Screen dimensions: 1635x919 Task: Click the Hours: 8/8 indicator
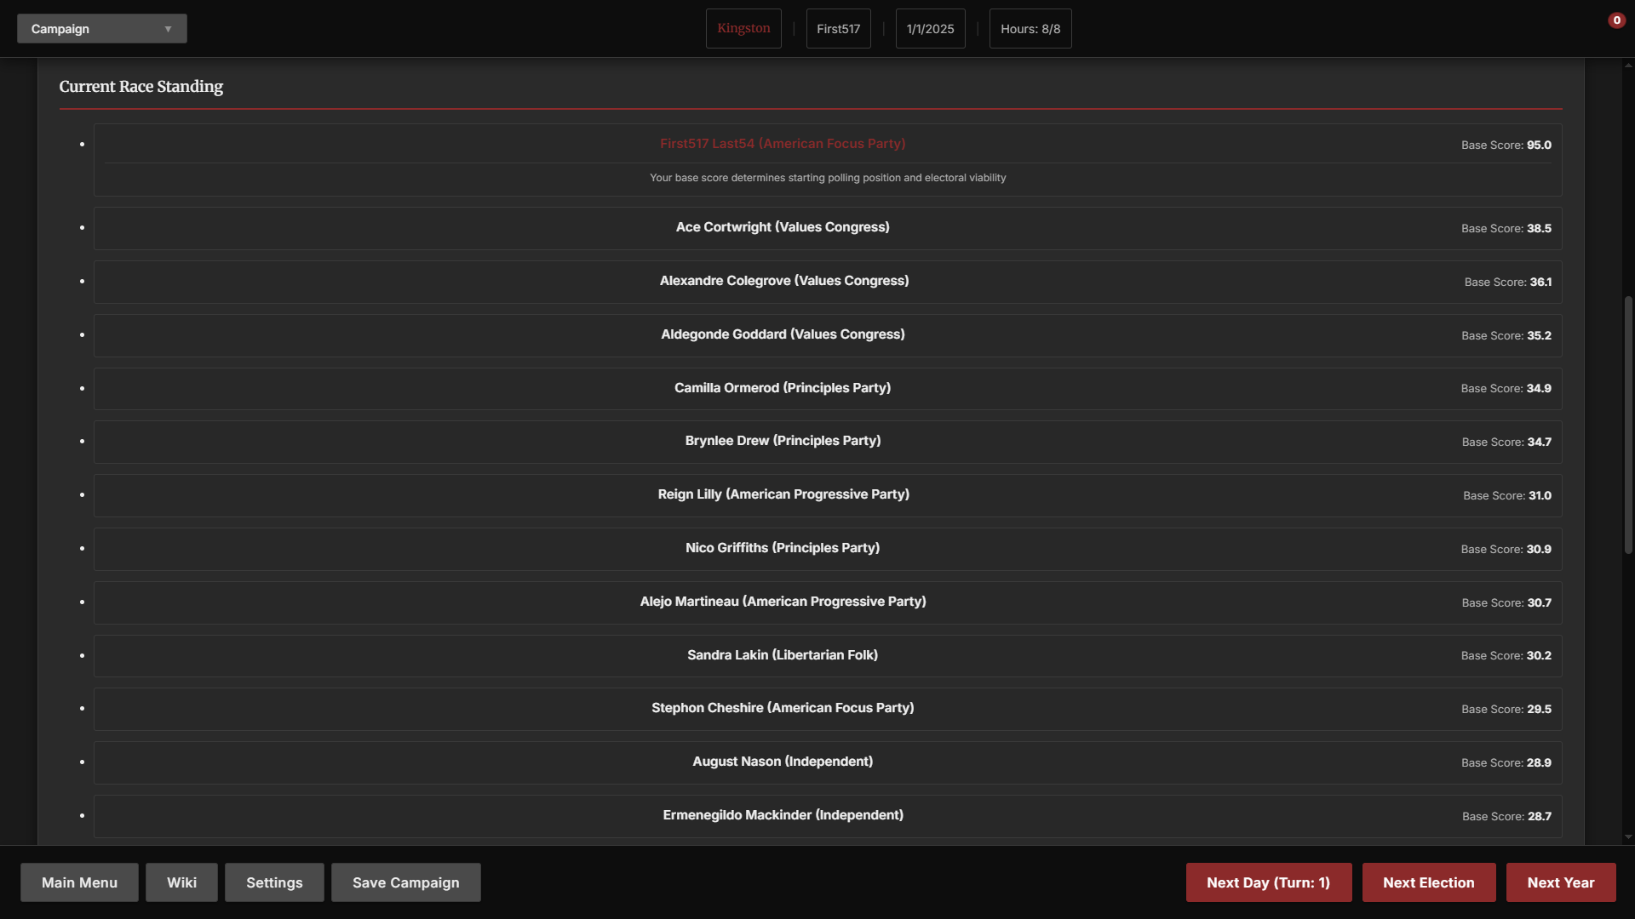coord(1030,29)
